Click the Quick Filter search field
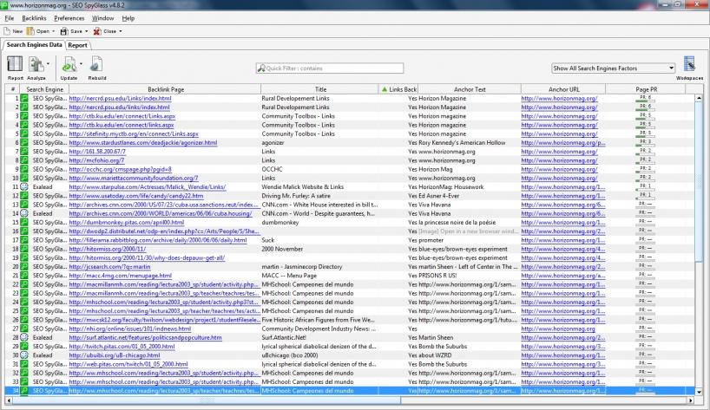This screenshot has width=710, height=410. click(x=330, y=68)
